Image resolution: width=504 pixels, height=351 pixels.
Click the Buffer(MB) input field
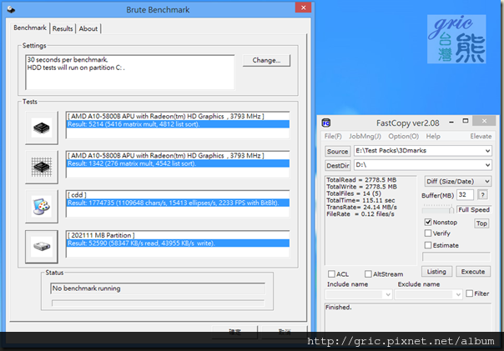465,194
